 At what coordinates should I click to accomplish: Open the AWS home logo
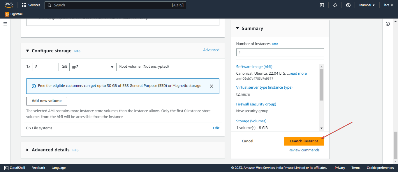tap(8, 5)
